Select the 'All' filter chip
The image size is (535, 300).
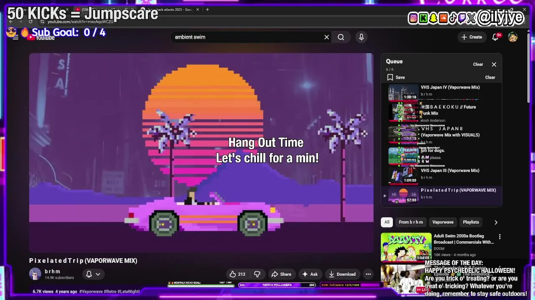(x=387, y=222)
